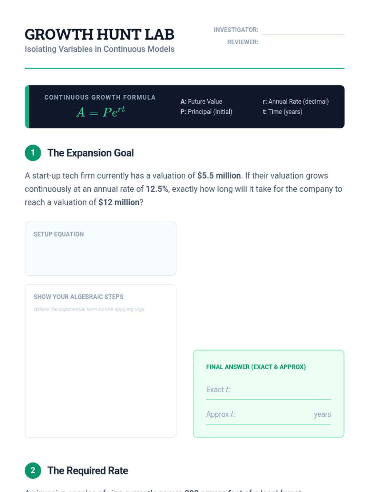
Task: Click the Investigator name line
Action: [x=303, y=31]
